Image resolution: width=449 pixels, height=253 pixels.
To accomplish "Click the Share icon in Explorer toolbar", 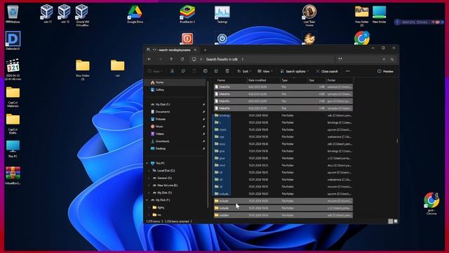I will [x=216, y=71].
